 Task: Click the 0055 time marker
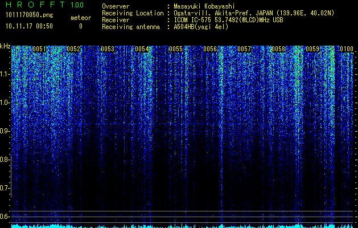click(176, 49)
